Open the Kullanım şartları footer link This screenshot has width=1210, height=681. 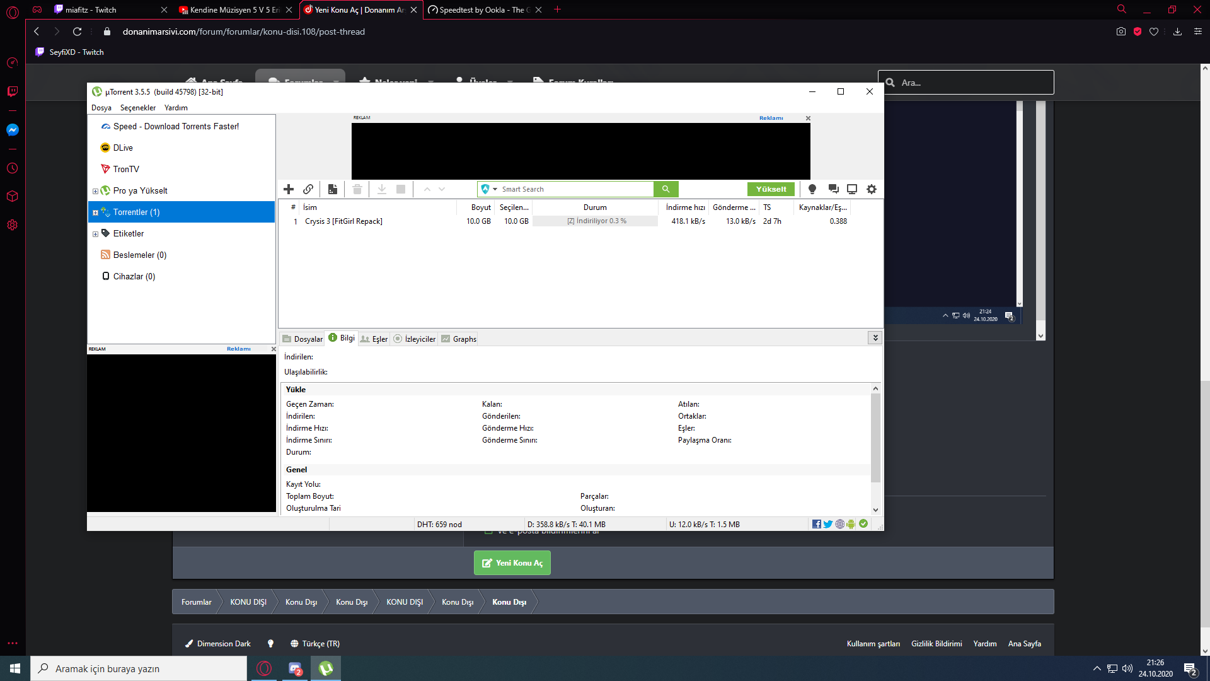[873, 644]
